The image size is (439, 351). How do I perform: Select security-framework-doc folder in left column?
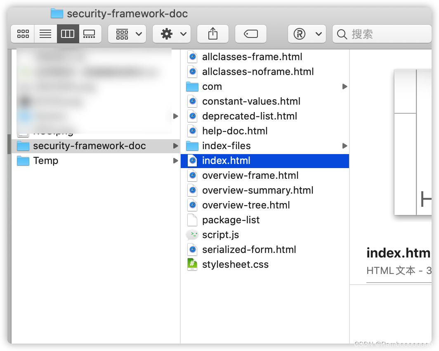click(x=95, y=146)
